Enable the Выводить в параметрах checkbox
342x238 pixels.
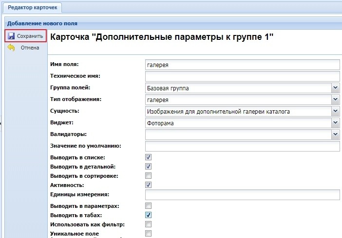[x=149, y=206]
